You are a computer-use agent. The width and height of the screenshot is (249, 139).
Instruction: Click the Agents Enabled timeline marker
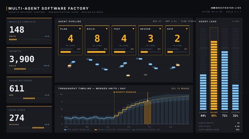click(114, 108)
